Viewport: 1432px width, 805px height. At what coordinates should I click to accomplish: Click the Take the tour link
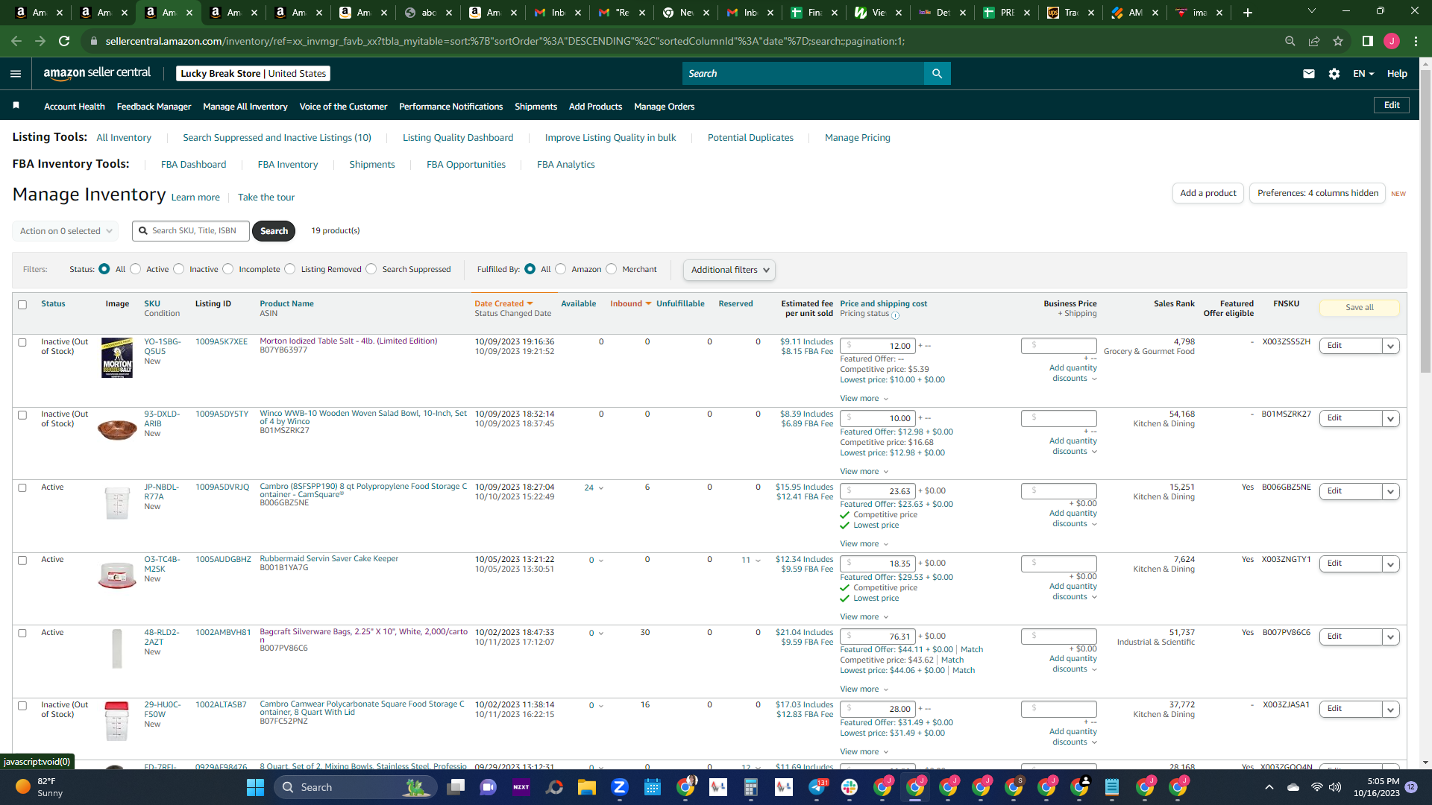coord(266,198)
